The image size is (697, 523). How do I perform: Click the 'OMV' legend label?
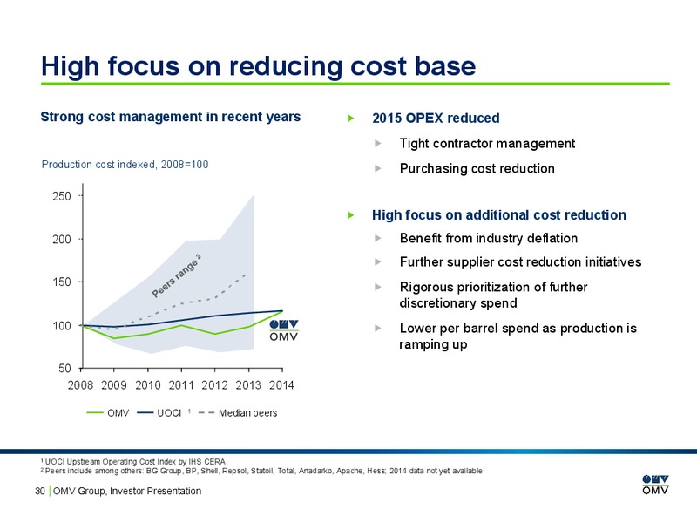click(x=118, y=413)
